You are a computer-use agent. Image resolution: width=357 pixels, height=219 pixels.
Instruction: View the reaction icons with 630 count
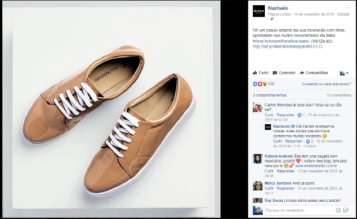pos(263,84)
